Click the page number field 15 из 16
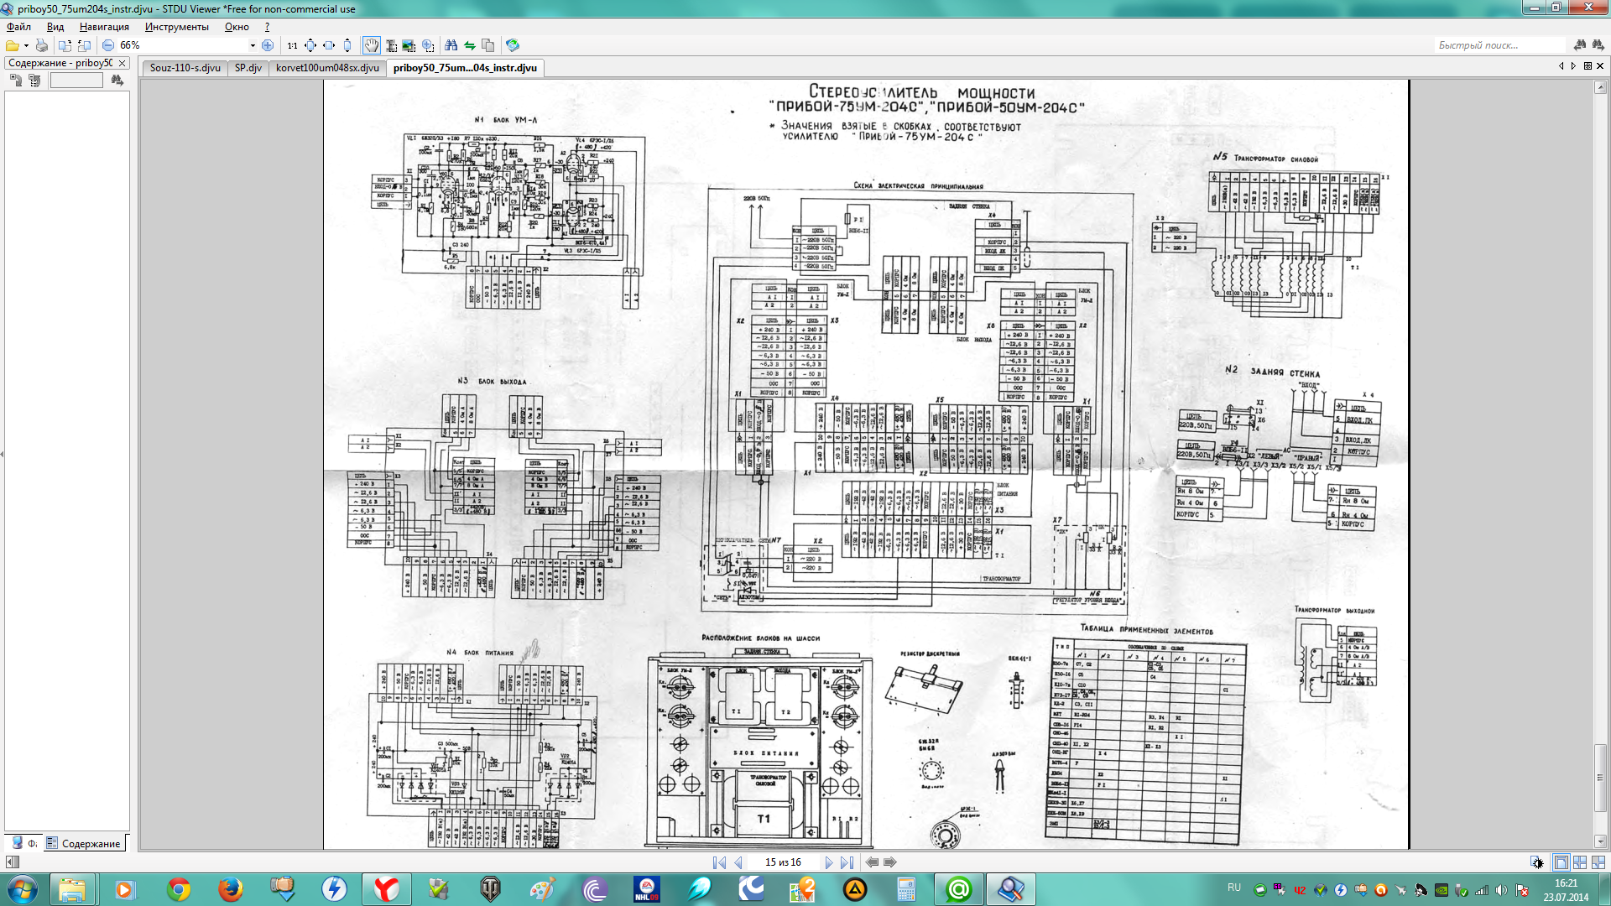 pos(783,862)
